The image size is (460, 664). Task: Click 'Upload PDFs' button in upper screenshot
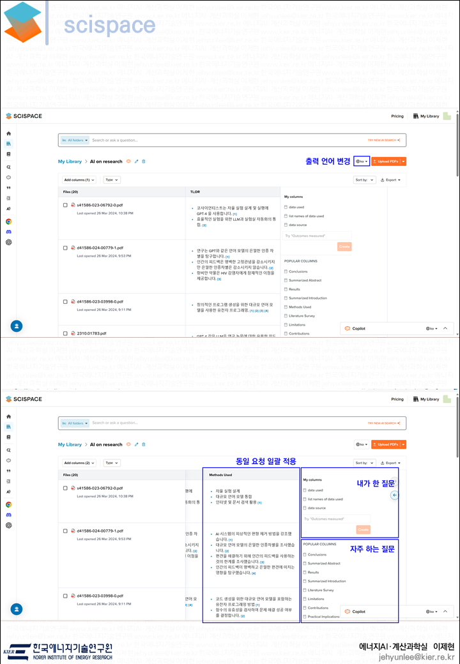point(385,162)
